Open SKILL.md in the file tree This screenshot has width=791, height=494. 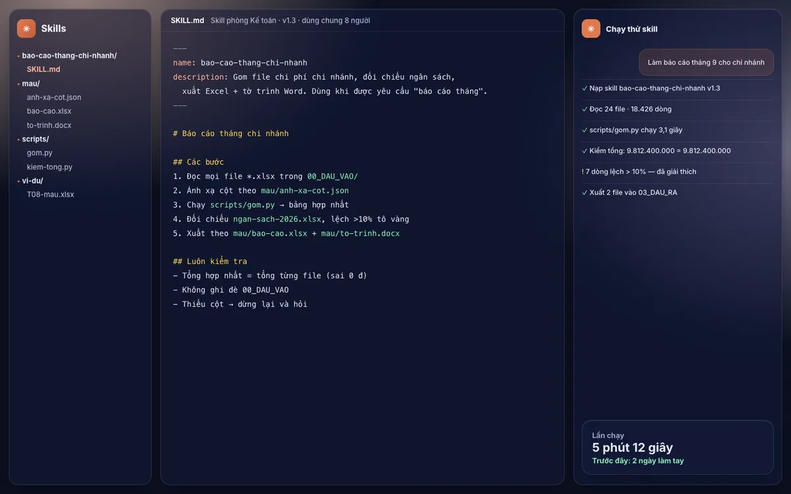(44, 69)
